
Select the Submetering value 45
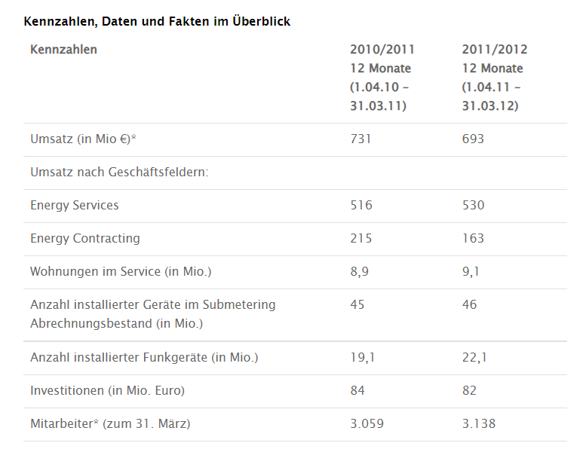(357, 305)
